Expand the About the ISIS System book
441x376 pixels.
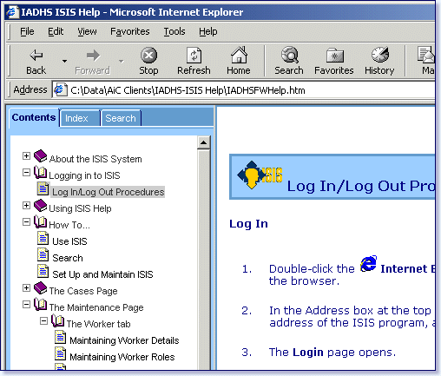(x=26, y=156)
